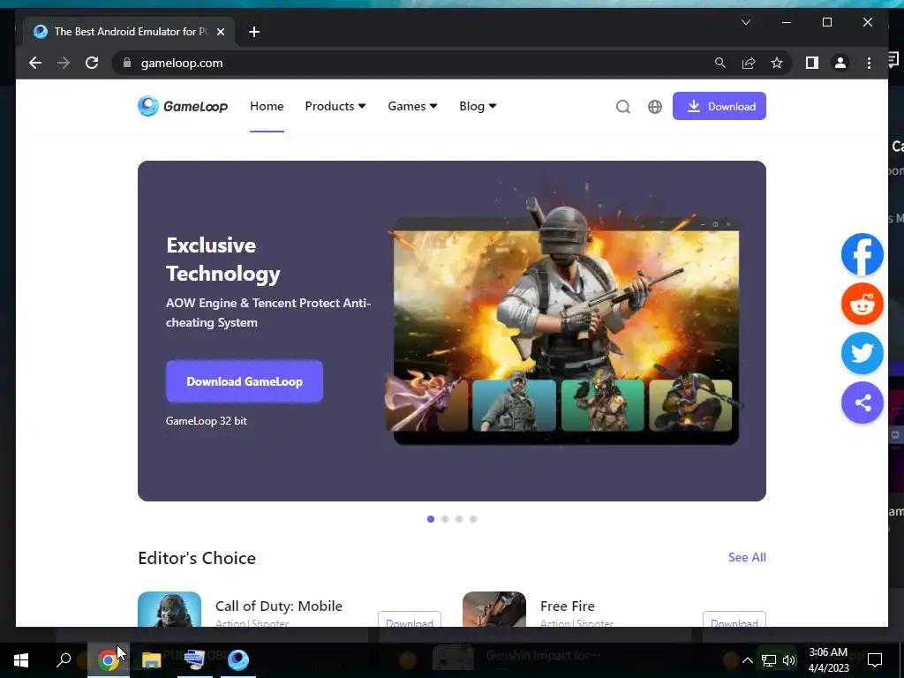Screen dimensions: 904x678
Task: Select the fourth carousel dot
Action: pyautogui.click(x=473, y=519)
